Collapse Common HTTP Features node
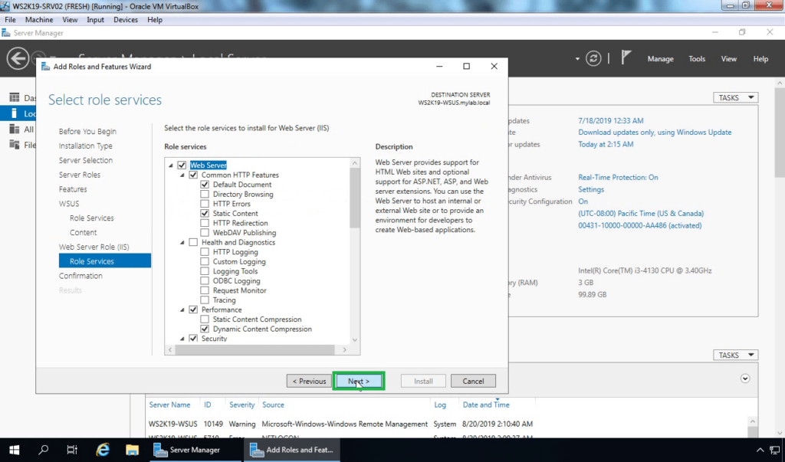This screenshot has width=785, height=462. (182, 175)
